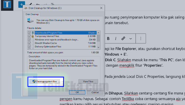Select DirectX Shader Cache row text
The height and width of the screenshot is (105, 185).
(x=46, y=43)
